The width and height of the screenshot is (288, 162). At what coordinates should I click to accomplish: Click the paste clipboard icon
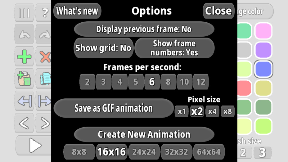(x=24, y=79)
